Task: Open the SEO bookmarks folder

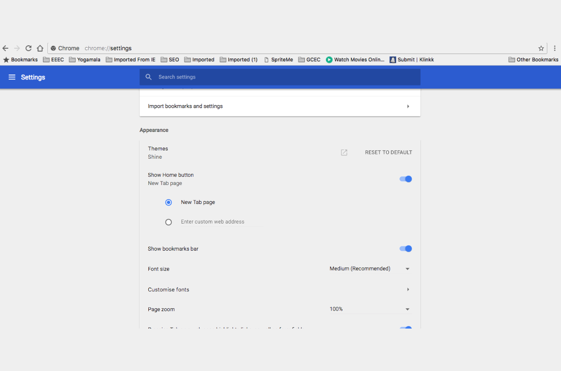Action: pyautogui.click(x=169, y=59)
